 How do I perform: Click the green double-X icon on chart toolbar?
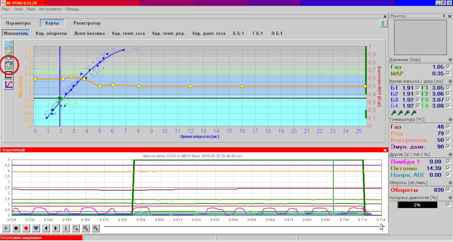pos(8,54)
